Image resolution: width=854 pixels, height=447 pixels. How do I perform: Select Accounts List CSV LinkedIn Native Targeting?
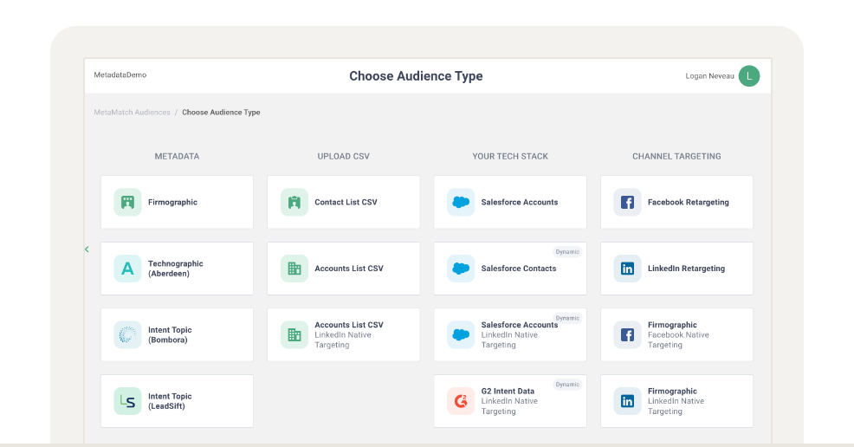pyautogui.click(x=344, y=335)
